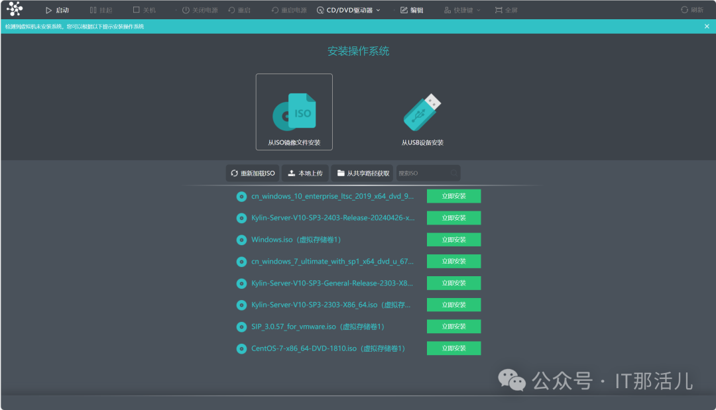Screen dimensions: 716x410
Task: Click the 重启 restart toolbar item
Action: tap(239, 10)
